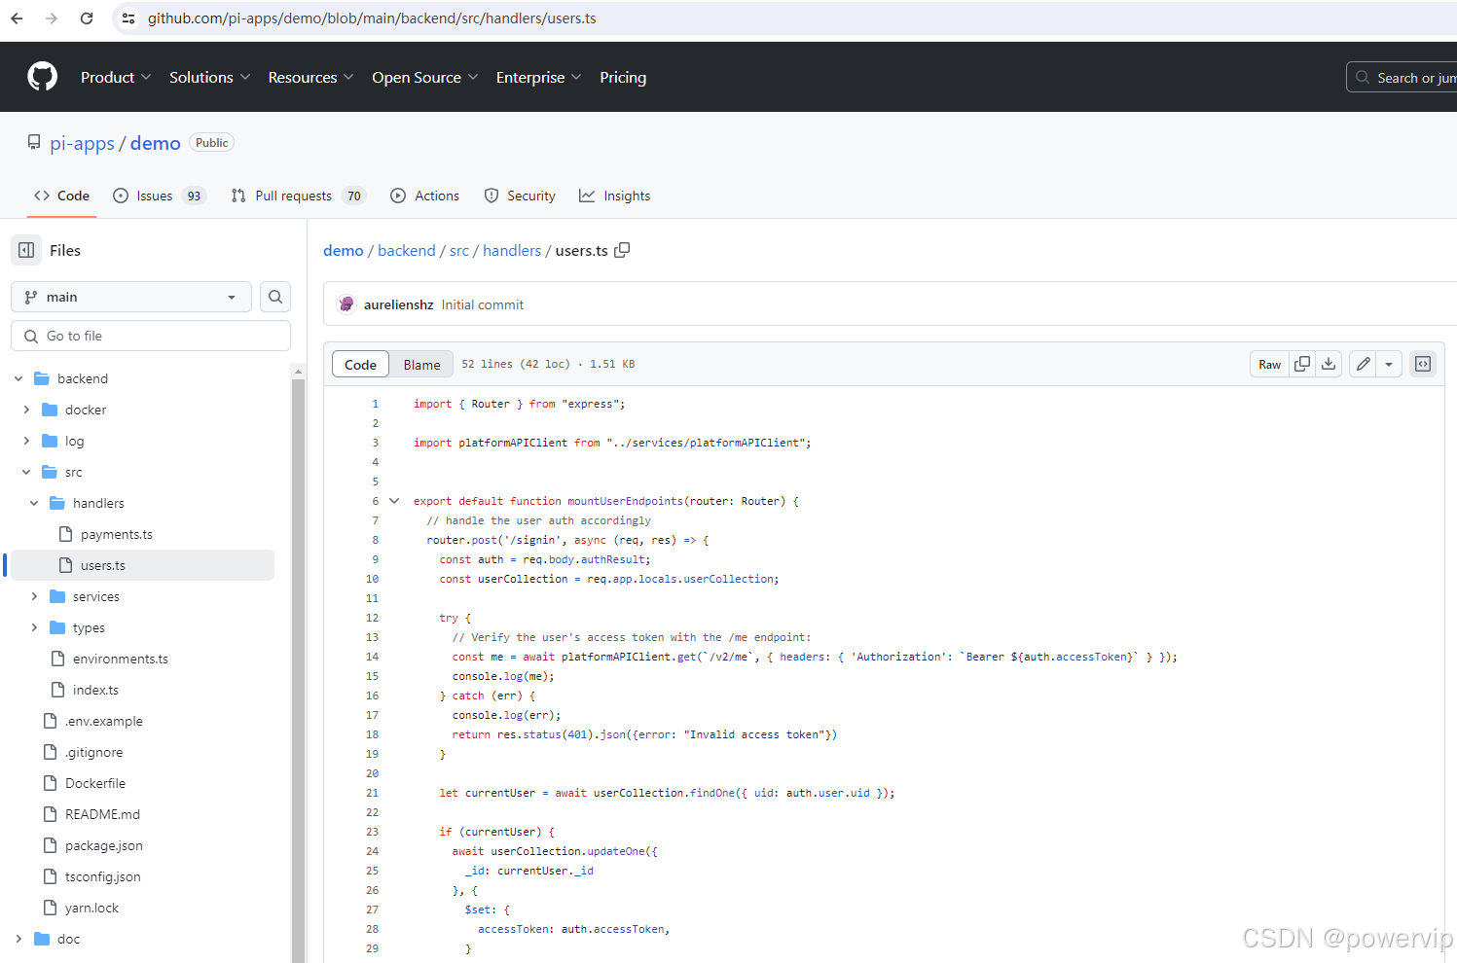Open environments.ts in the file tree
This screenshot has height=963, width=1457.
click(x=121, y=659)
